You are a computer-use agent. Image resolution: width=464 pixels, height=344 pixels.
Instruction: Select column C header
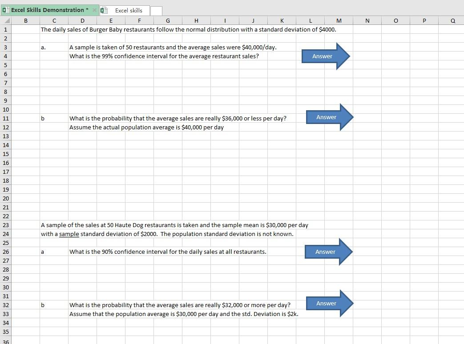point(54,21)
